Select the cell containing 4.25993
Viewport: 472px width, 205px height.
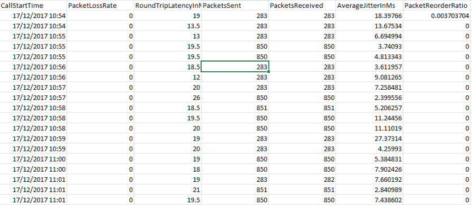pyautogui.click(x=369, y=149)
